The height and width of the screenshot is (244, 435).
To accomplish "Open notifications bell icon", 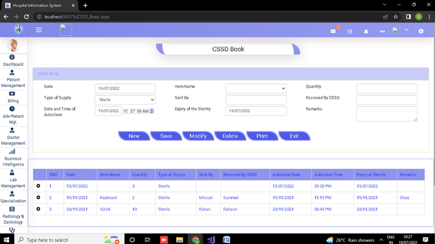I will click(x=366, y=31).
